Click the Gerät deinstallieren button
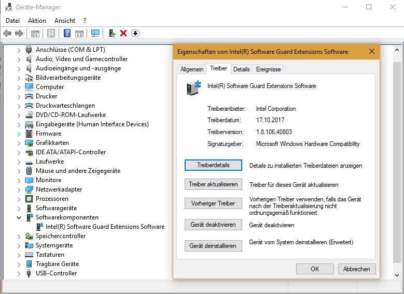Screen dimensions: 404x294 (x=213, y=246)
